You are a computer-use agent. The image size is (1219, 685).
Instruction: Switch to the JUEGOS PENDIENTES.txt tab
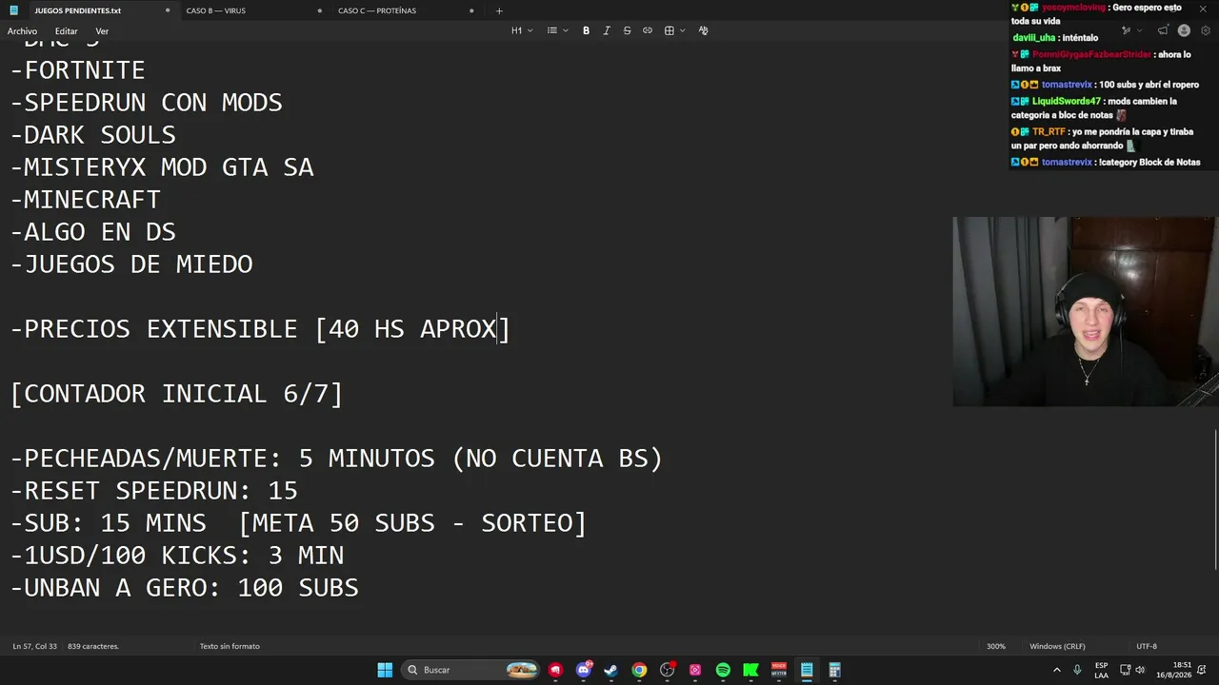(90, 10)
